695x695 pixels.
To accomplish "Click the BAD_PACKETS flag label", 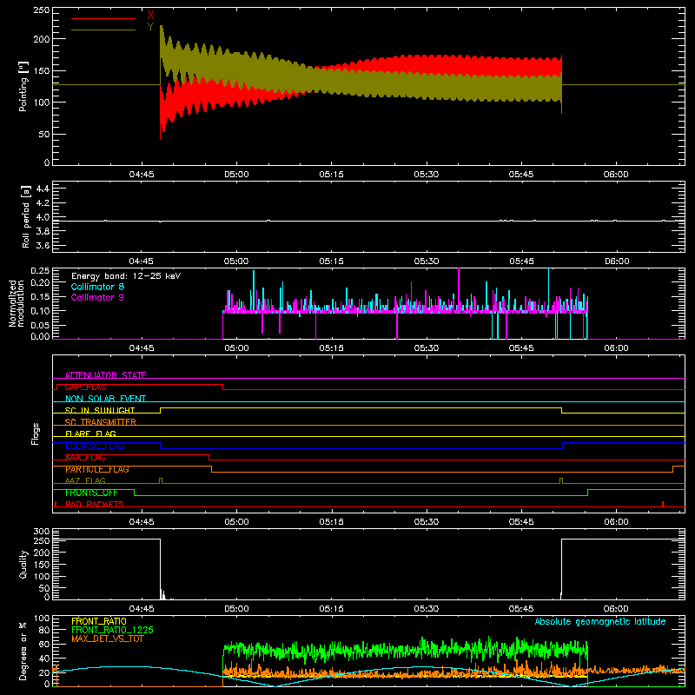I will (95, 504).
